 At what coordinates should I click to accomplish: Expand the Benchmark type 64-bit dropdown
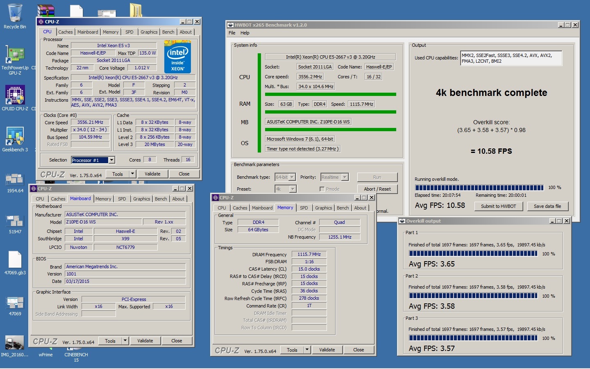click(x=292, y=177)
